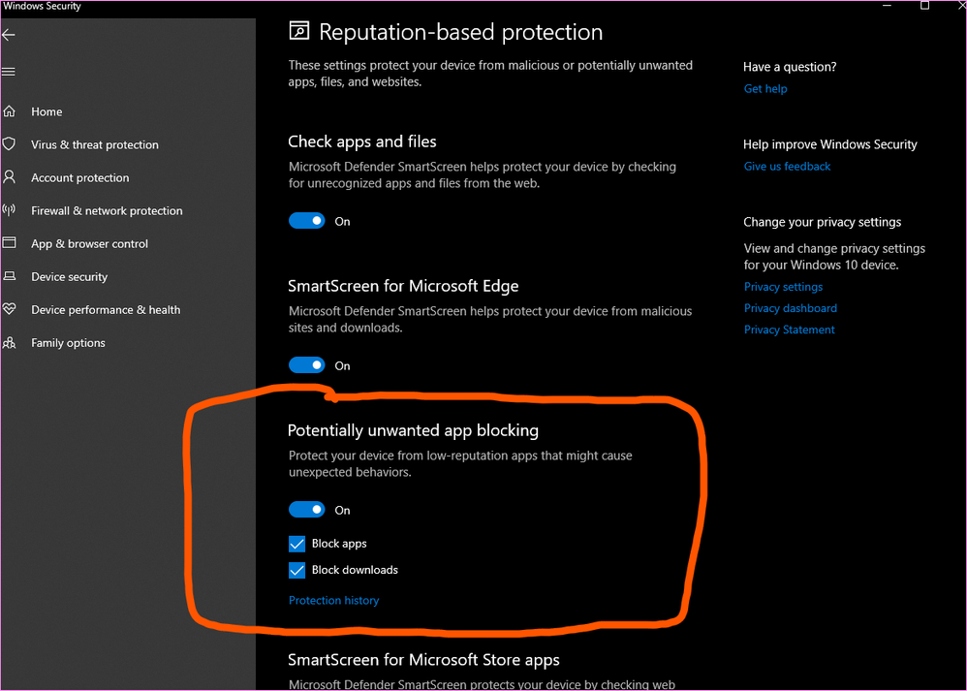Go to Device security section
Image resolution: width=967 pixels, height=691 pixels.
[69, 276]
